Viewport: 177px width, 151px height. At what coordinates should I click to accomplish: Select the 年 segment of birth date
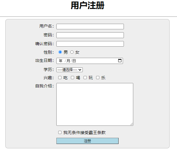coord(61,61)
